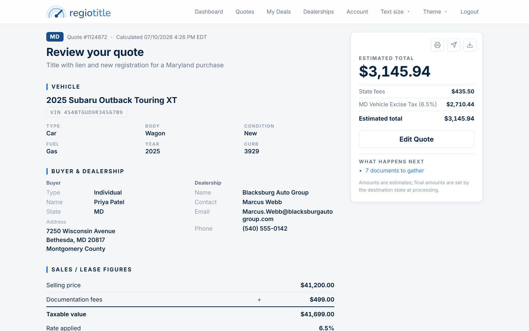Send the quote via the paper-plane icon
Screen dimensions: 529x331
454,45
